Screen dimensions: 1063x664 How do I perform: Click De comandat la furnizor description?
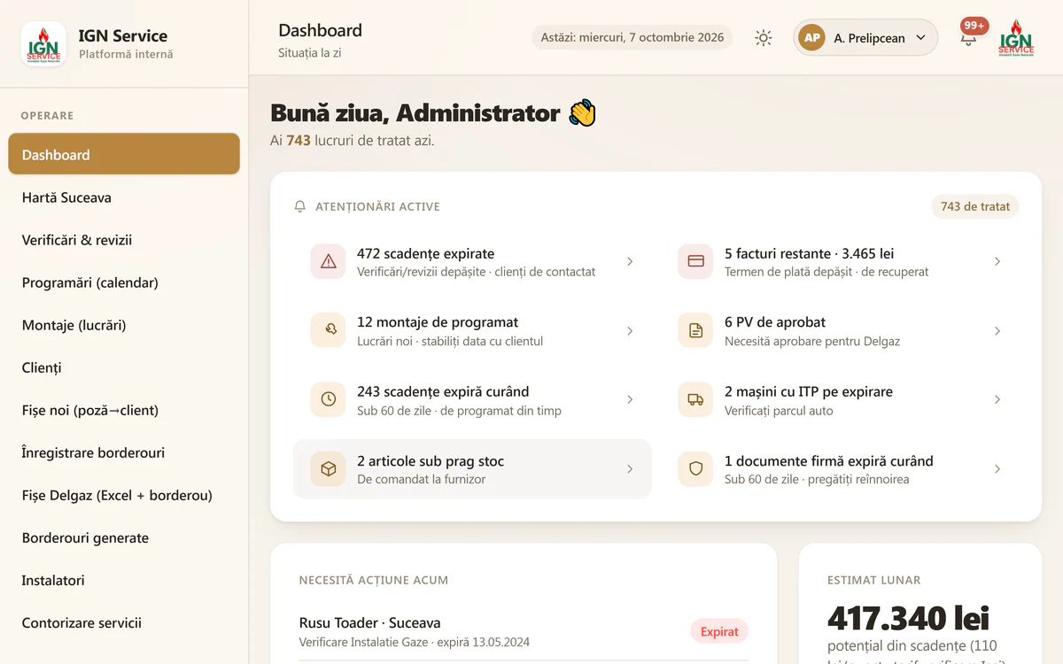422,479
